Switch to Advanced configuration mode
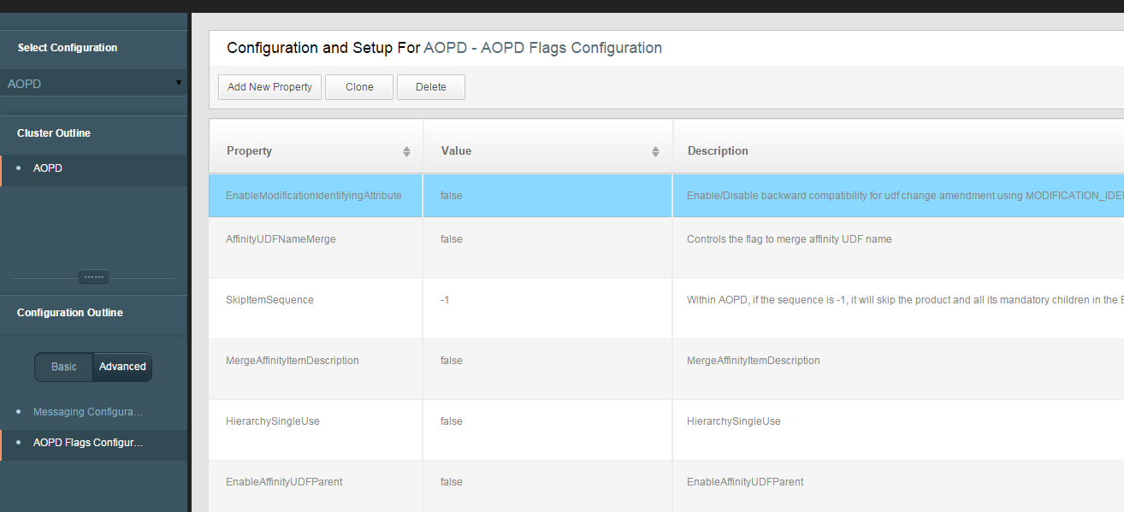 tap(122, 367)
